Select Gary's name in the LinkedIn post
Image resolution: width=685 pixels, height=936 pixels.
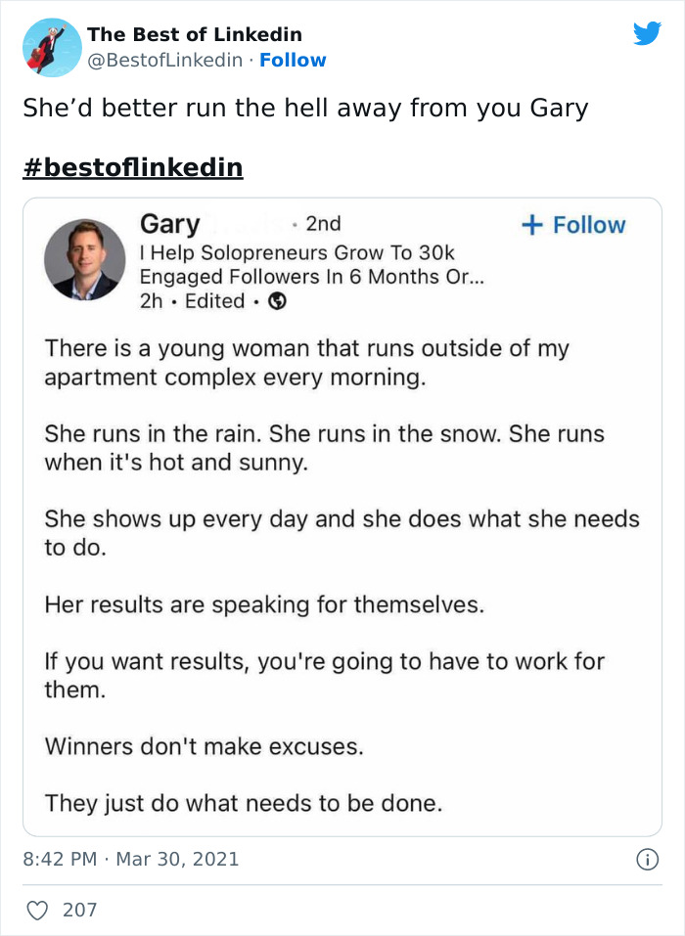click(x=170, y=224)
